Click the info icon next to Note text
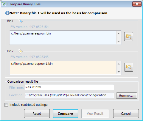Viewport: 143px width, 121px height. [x=7, y=13]
